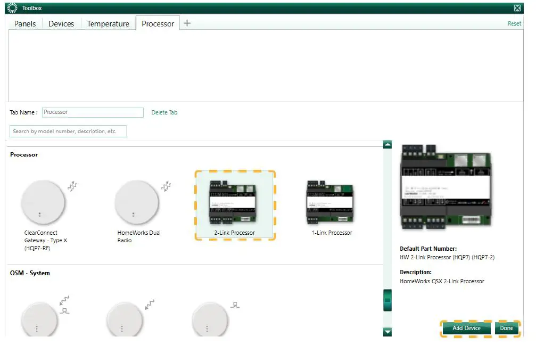Image resolution: width=536 pixels, height=345 pixels.
Task: Click inside the Tab Name field
Action: point(92,112)
